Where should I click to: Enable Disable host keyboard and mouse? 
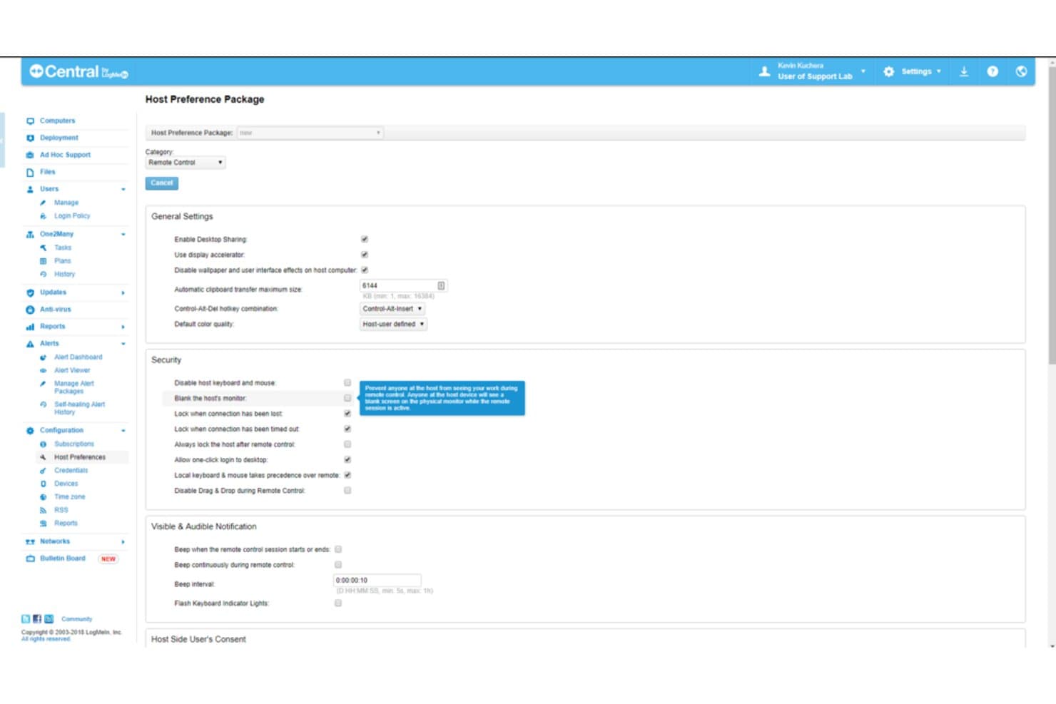(x=347, y=383)
